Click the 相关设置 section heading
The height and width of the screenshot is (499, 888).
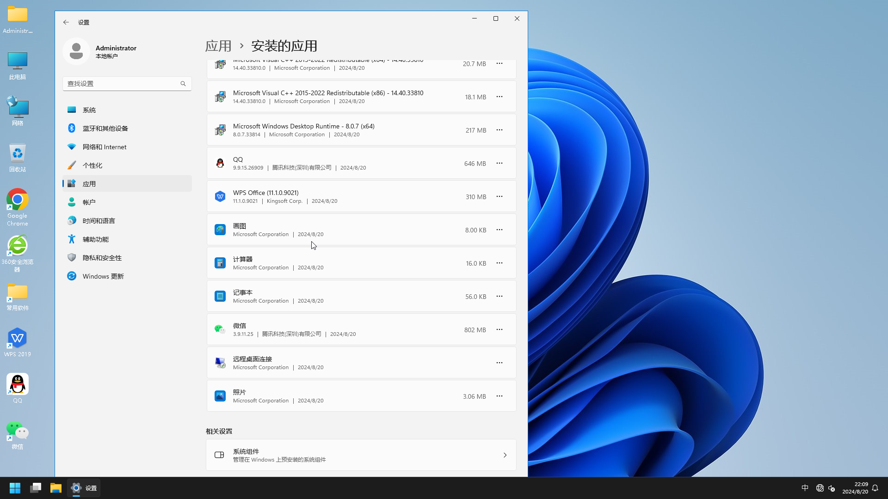[x=219, y=431]
